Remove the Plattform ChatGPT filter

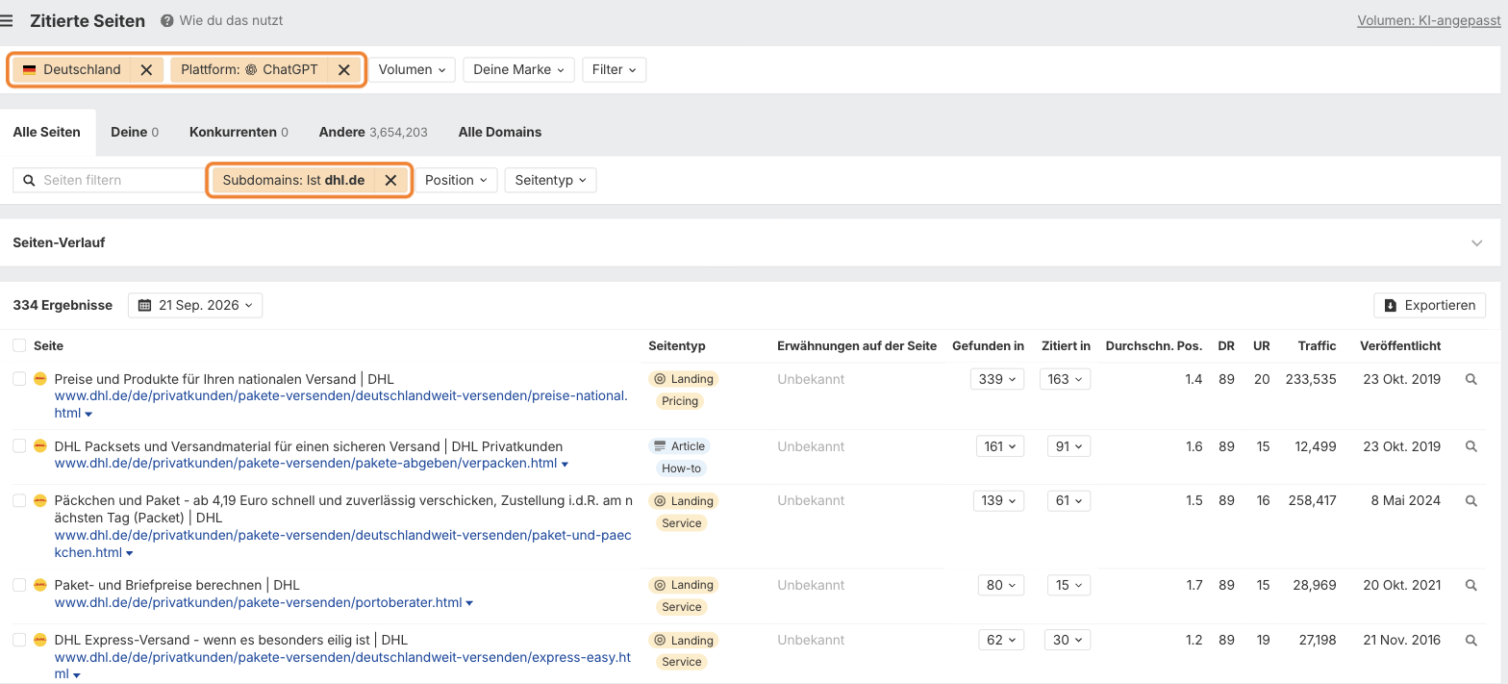point(343,69)
